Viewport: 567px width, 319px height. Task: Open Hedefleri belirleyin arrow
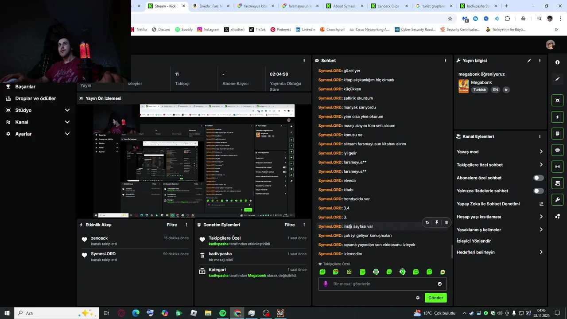(x=541, y=252)
